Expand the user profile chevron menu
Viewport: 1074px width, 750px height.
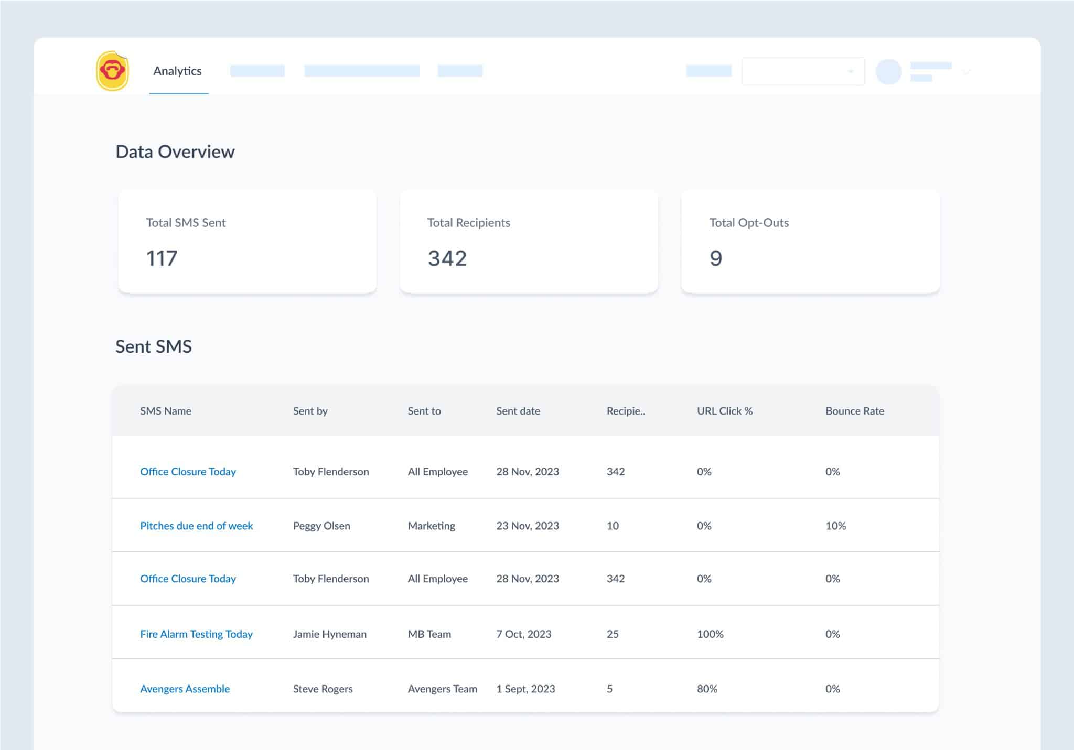(966, 72)
